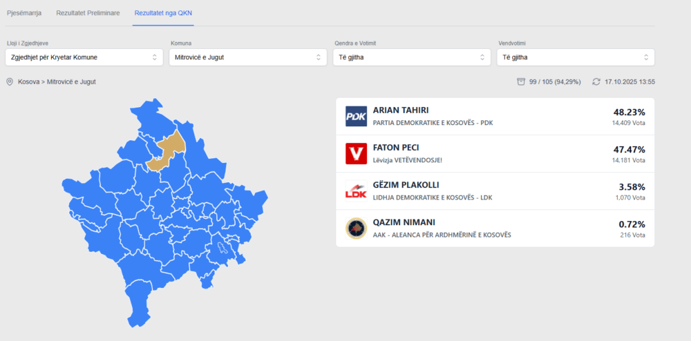Click the PDK party logo icon
The height and width of the screenshot is (341, 691).
click(356, 117)
